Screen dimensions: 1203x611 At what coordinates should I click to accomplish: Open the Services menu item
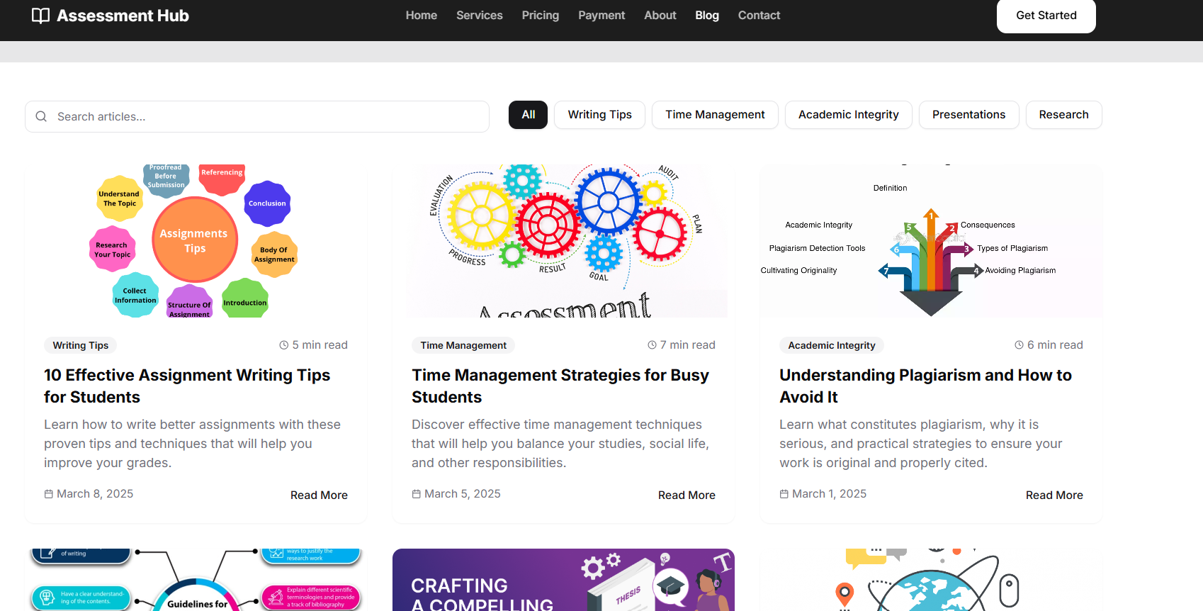(x=479, y=16)
